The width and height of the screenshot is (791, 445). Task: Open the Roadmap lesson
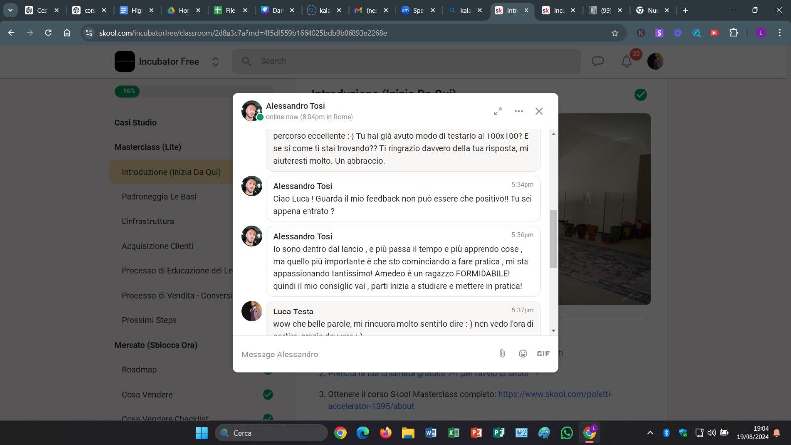139,370
